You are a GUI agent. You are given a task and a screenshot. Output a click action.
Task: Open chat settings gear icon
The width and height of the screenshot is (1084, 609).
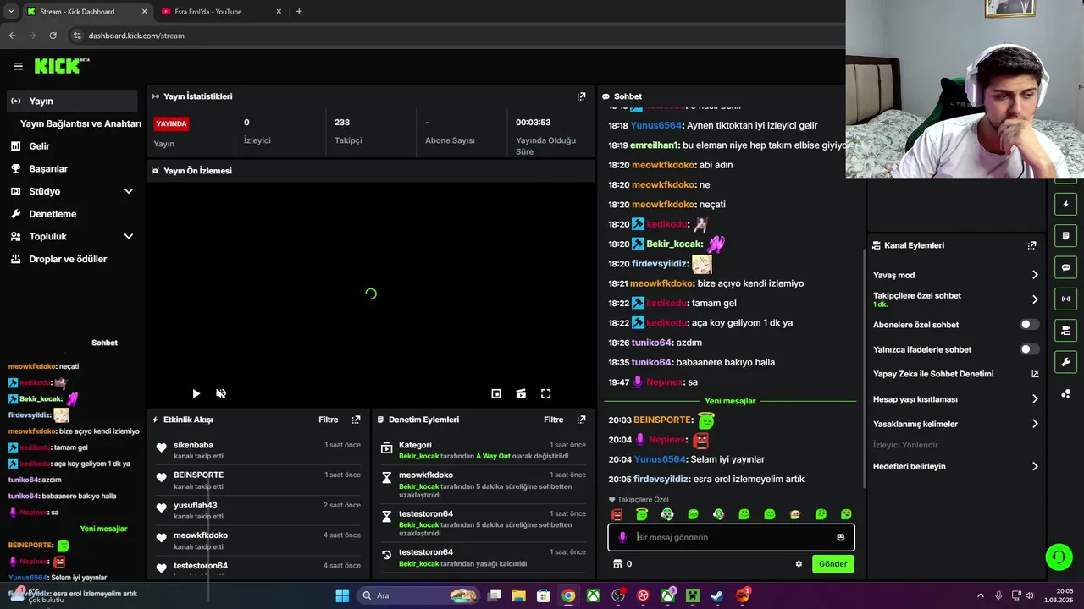coord(799,564)
